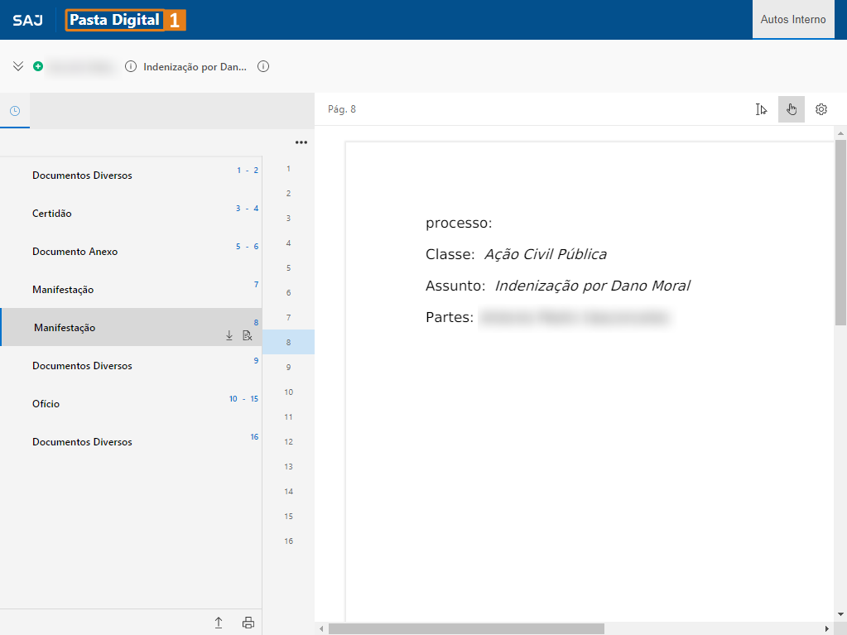Click the horizontal scroll right arrow
Image resolution: width=847 pixels, height=635 pixels.
(826, 628)
